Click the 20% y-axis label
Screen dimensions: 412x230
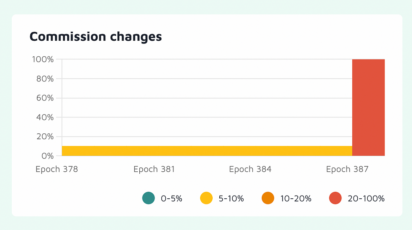click(x=45, y=137)
